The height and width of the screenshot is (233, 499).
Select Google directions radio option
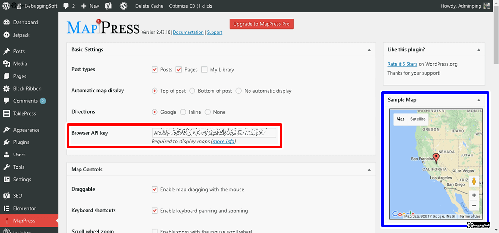[x=154, y=112]
